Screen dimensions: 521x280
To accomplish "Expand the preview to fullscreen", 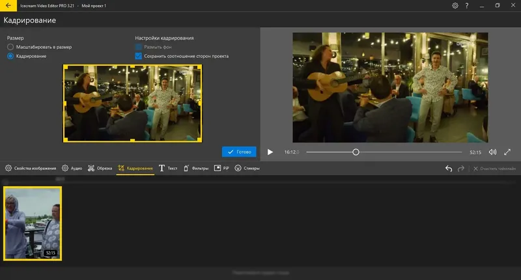I will click(507, 152).
